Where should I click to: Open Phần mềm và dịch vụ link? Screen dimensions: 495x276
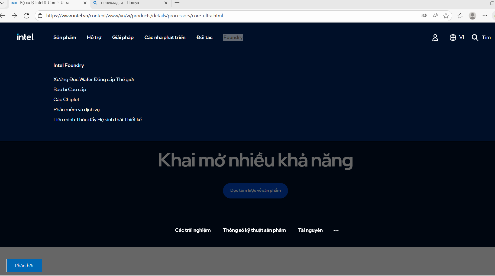pyautogui.click(x=76, y=110)
